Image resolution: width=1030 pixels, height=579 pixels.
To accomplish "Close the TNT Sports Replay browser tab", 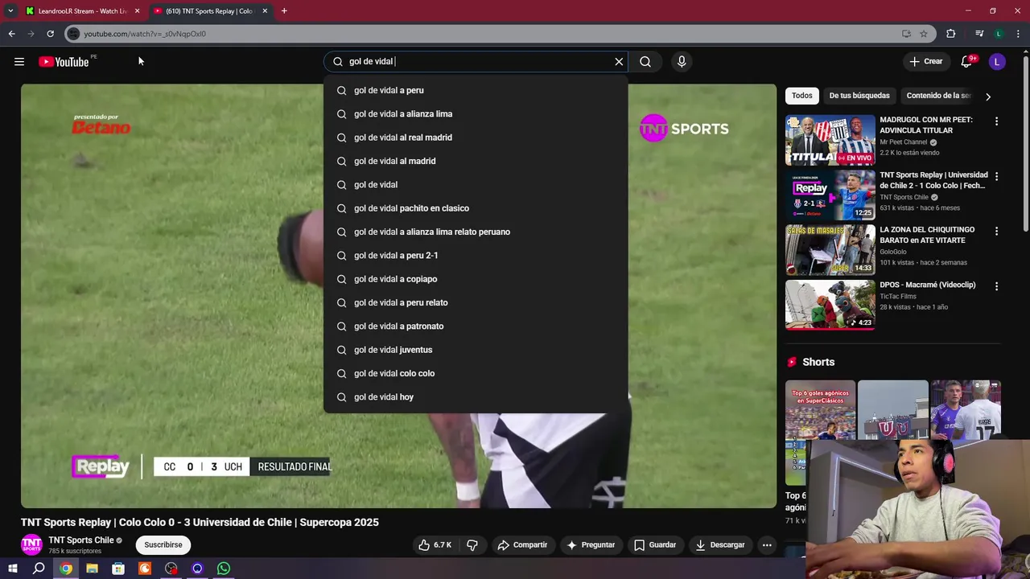I will coord(265,11).
